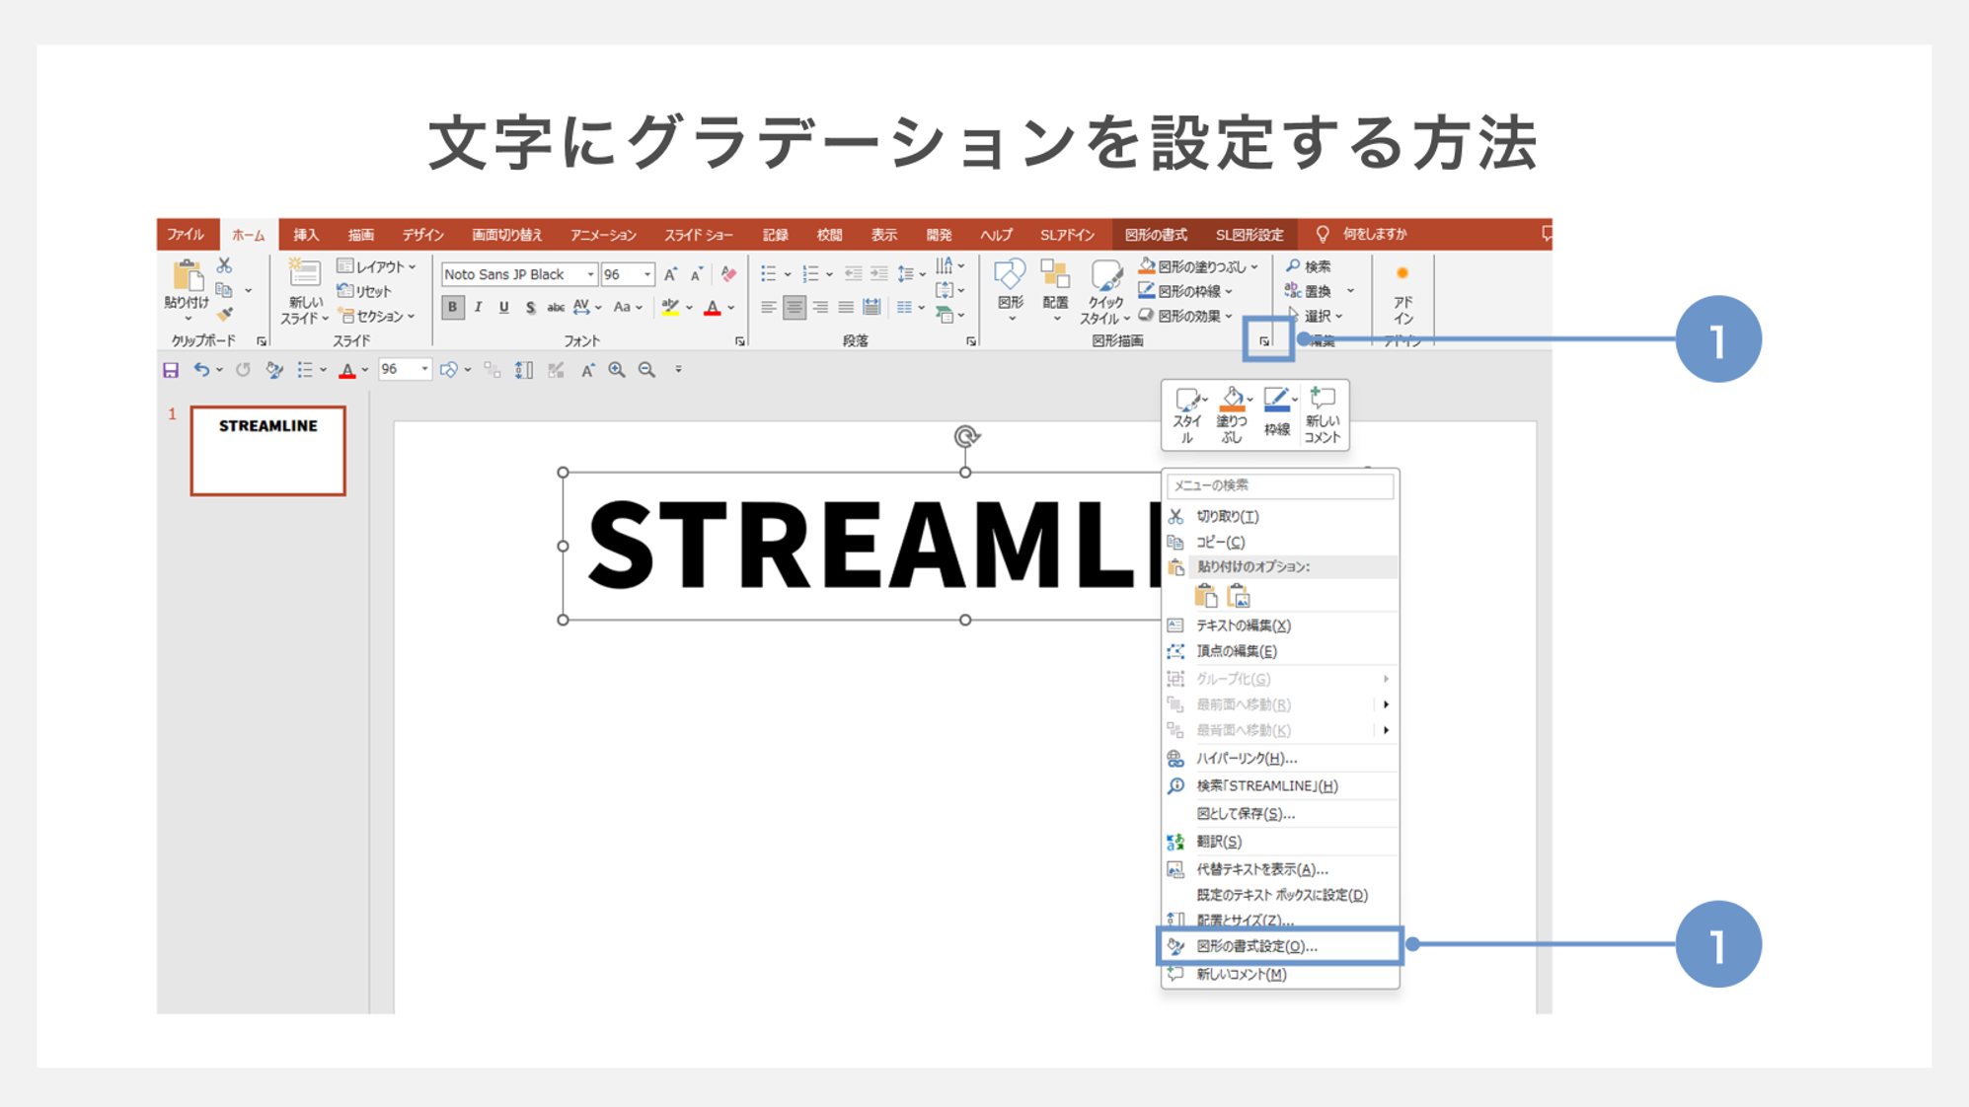Click the Undo arrow icon
Screen dimensions: 1969x1107
pyautogui.click(x=201, y=370)
